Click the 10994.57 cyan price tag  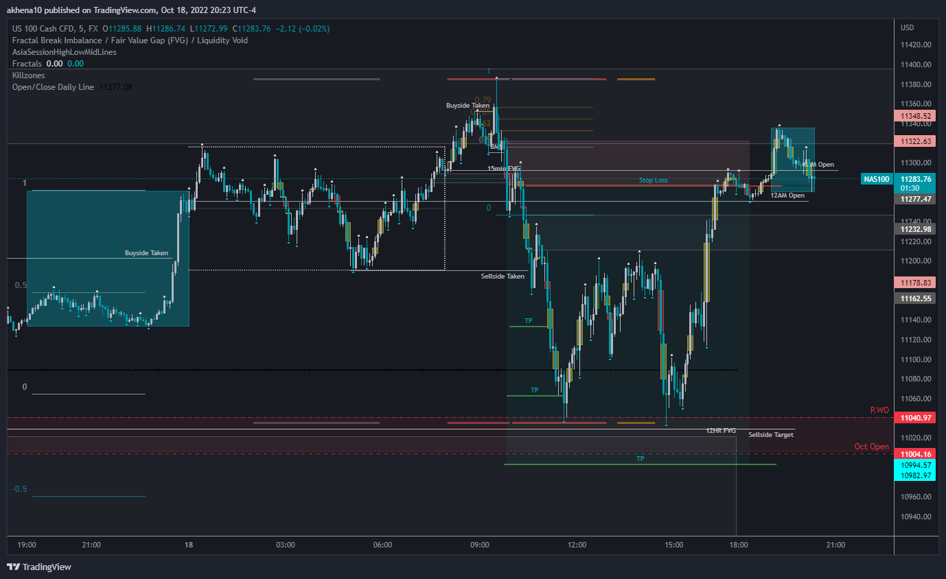coord(915,465)
